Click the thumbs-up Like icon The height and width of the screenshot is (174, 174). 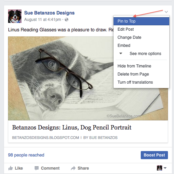pos(10,168)
